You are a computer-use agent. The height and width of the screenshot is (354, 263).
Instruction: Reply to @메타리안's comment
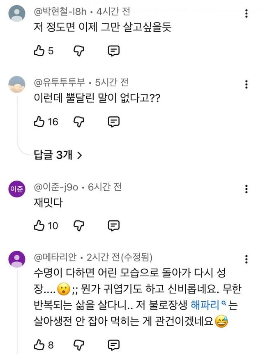[113, 345]
